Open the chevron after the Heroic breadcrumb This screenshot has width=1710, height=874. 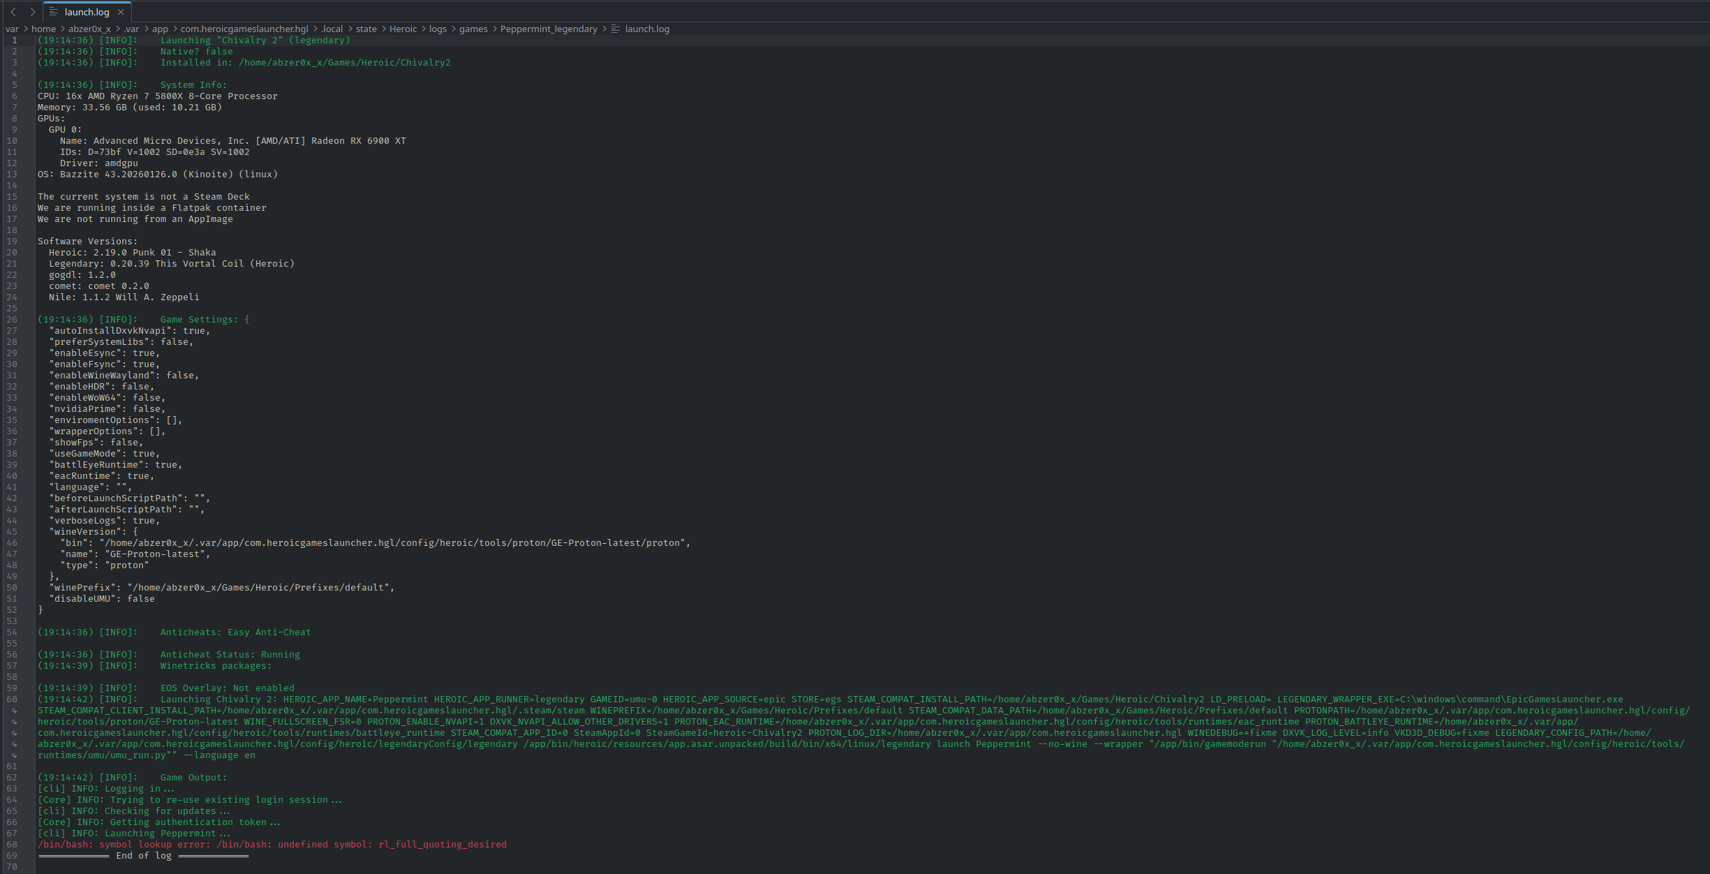(422, 29)
